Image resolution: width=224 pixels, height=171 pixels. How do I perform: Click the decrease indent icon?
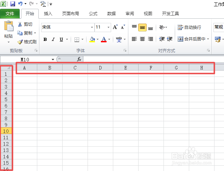(162, 39)
